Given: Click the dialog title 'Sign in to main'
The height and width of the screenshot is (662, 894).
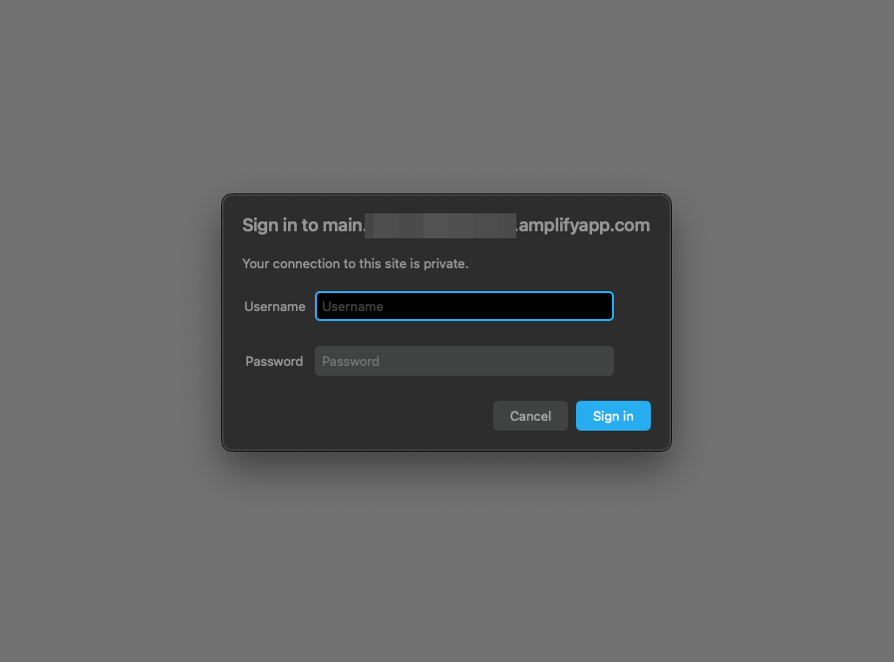Looking at the screenshot, I should (303, 225).
